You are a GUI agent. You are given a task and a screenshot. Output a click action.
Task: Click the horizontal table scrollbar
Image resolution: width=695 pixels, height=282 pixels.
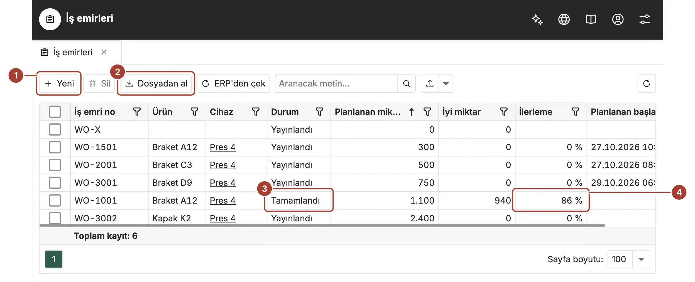[322, 226]
